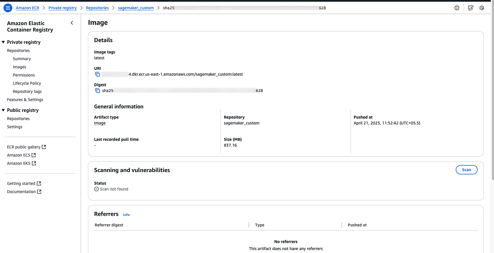Click the Pushed at column header
494x253 pixels.
pos(357,225)
